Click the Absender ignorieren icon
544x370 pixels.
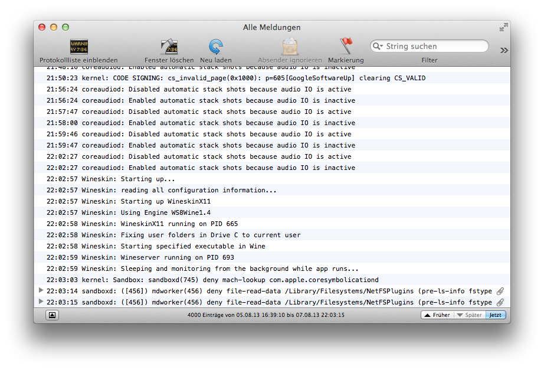290,47
